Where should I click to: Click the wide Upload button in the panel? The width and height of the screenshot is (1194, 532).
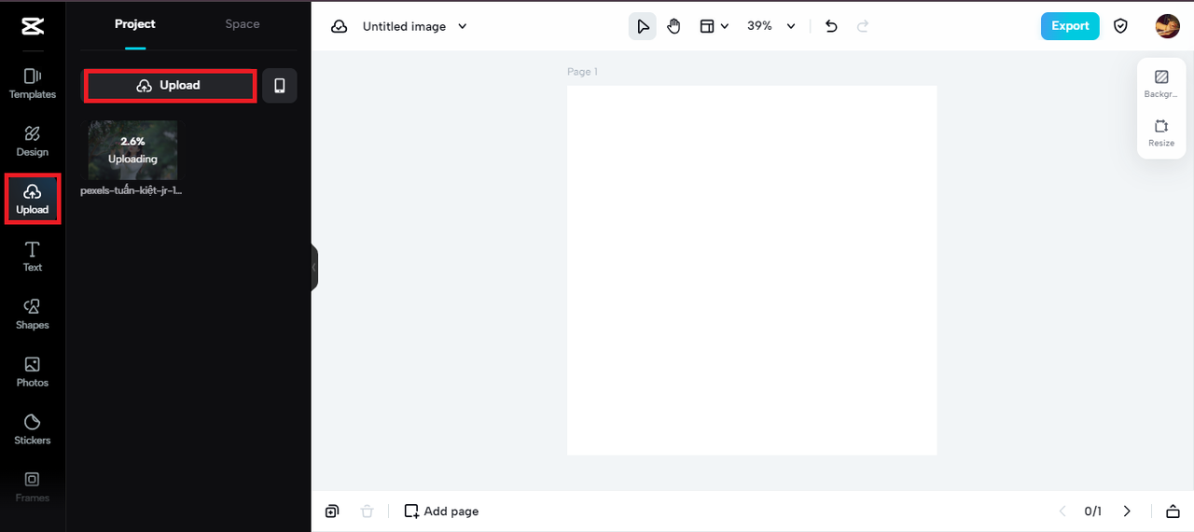pos(170,85)
